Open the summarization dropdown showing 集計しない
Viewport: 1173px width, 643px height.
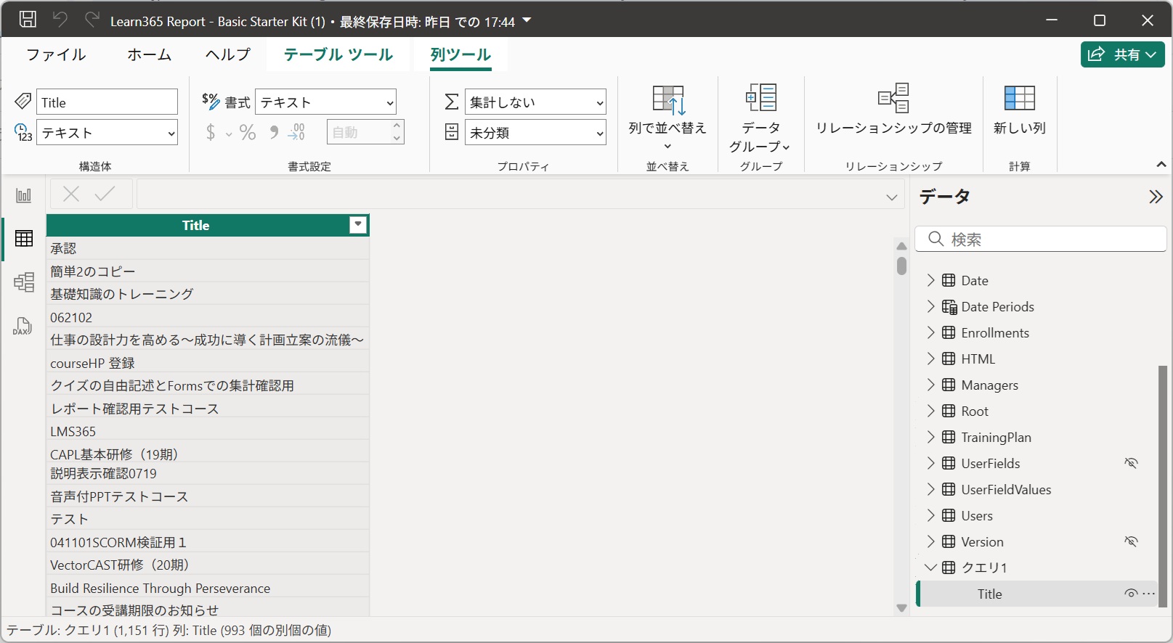coord(535,102)
